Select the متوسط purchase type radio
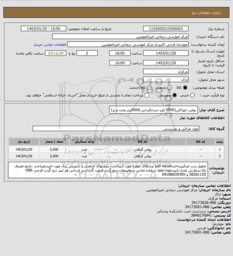233x256 pixels. point(175,95)
